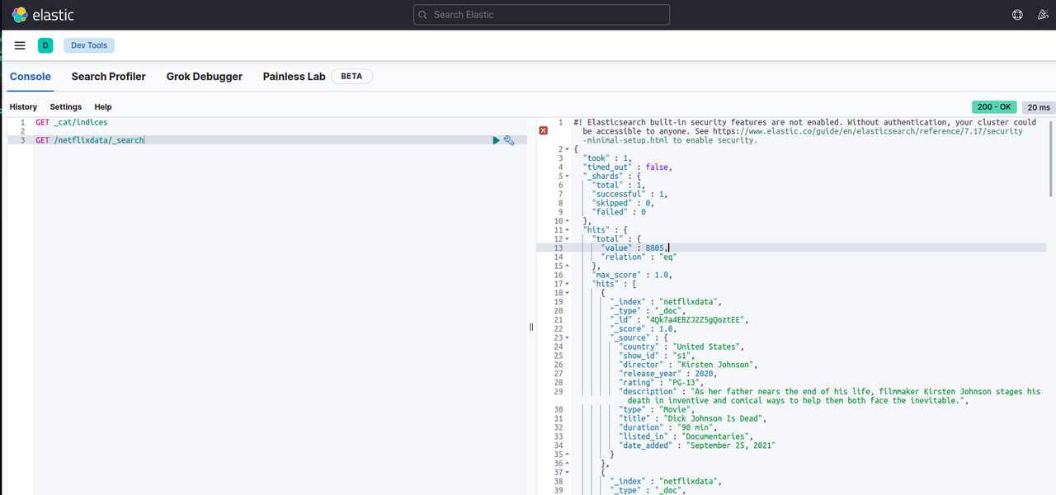The width and height of the screenshot is (1056, 495).
Task: Click the "type" : "Movie" line
Action: click(658, 409)
